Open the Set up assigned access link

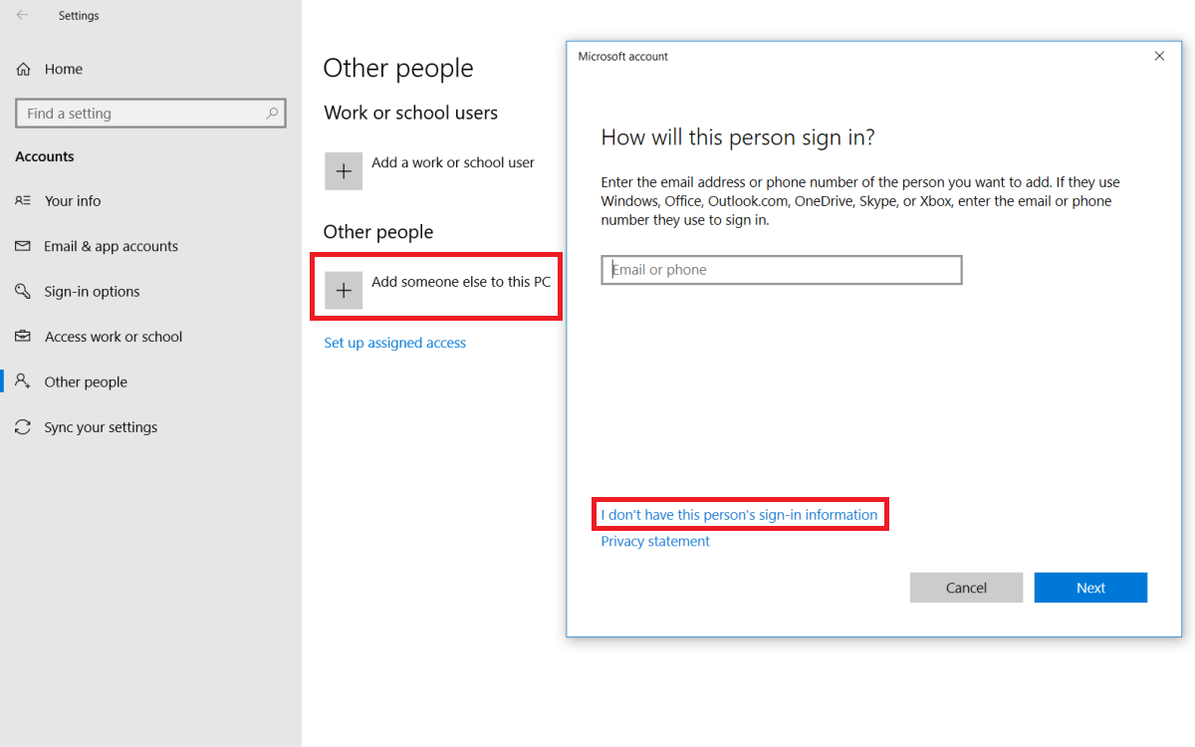tap(394, 342)
